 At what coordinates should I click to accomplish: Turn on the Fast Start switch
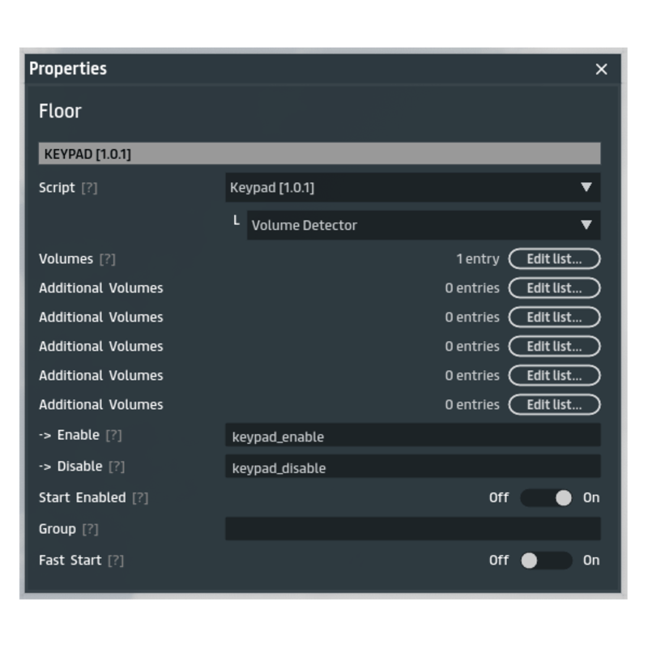[x=546, y=561]
